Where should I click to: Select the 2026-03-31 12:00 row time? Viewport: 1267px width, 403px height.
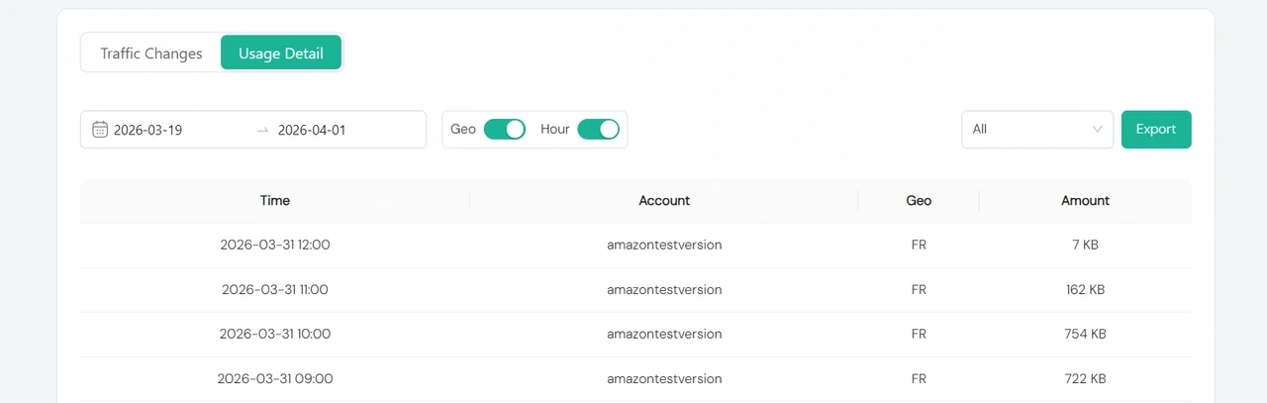(x=274, y=245)
